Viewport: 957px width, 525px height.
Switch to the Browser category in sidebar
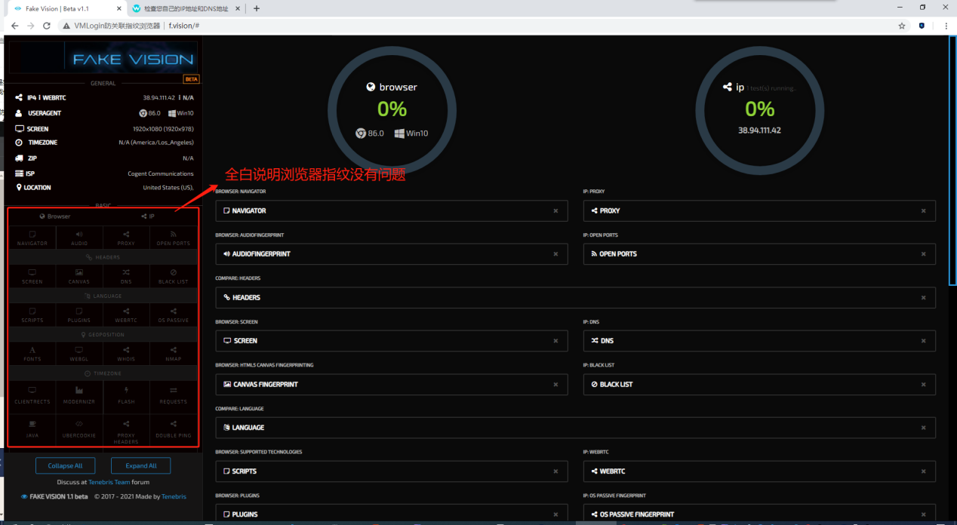55,216
